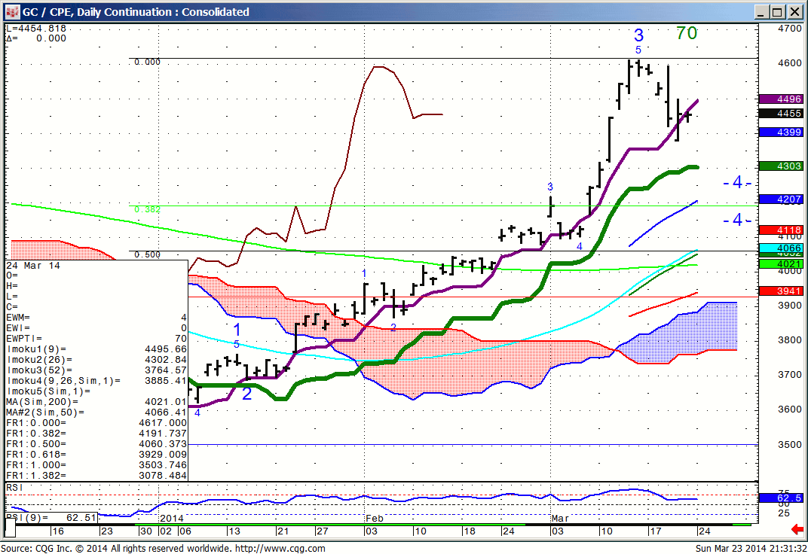Click the lower '-4-' wave projection label
This screenshot has width=808, height=554.
click(x=737, y=220)
